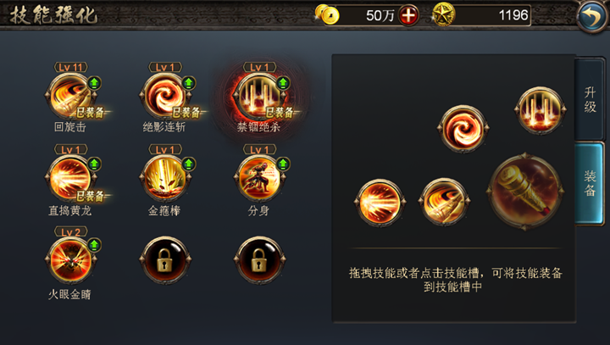This screenshot has width=610, height=345.
Task: Add more gold with plus button
Action: click(x=408, y=15)
